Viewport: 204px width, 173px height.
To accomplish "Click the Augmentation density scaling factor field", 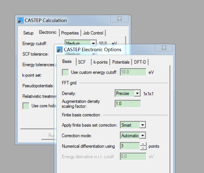I will [128, 103].
